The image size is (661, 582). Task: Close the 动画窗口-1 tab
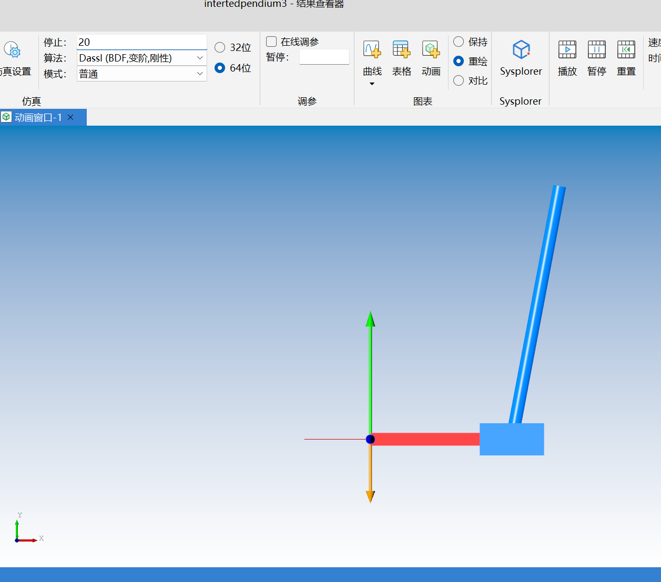tap(70, 117)
